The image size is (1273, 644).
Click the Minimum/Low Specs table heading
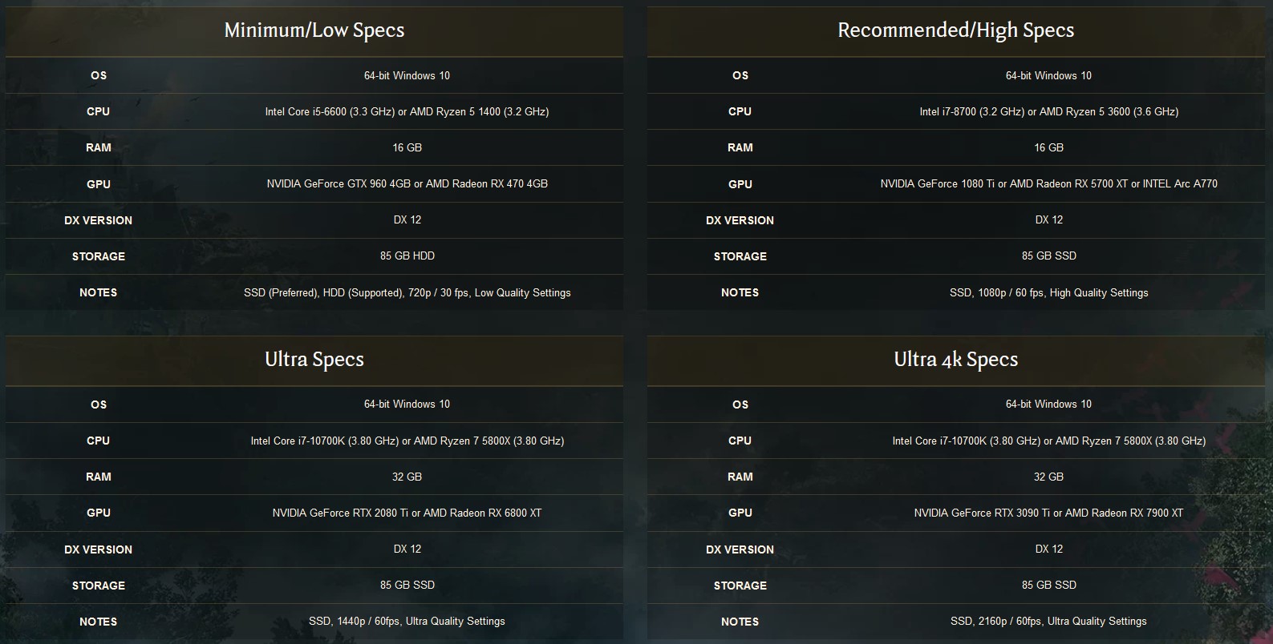[x=314, y=30]
